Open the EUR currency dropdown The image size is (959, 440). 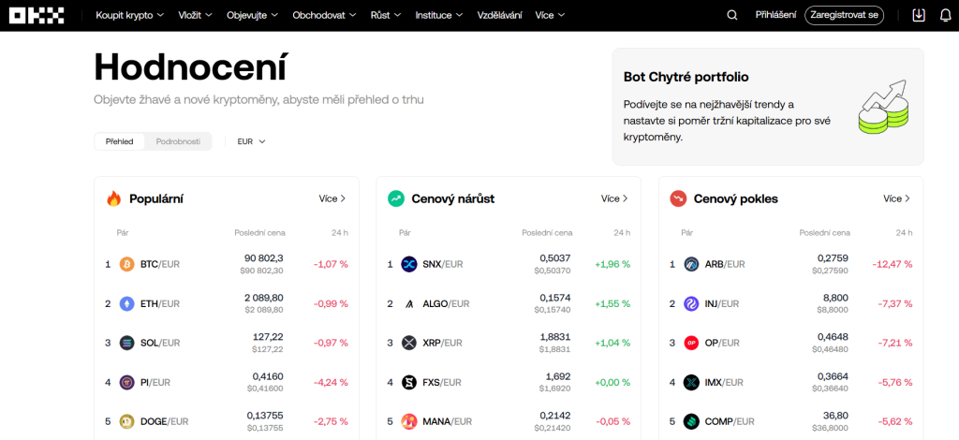(251, 141)
